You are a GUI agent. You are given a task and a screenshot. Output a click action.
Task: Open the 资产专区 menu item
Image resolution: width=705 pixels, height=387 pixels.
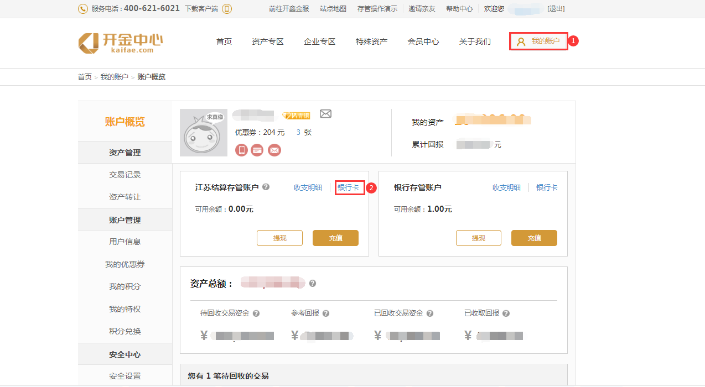click(268, 41)
